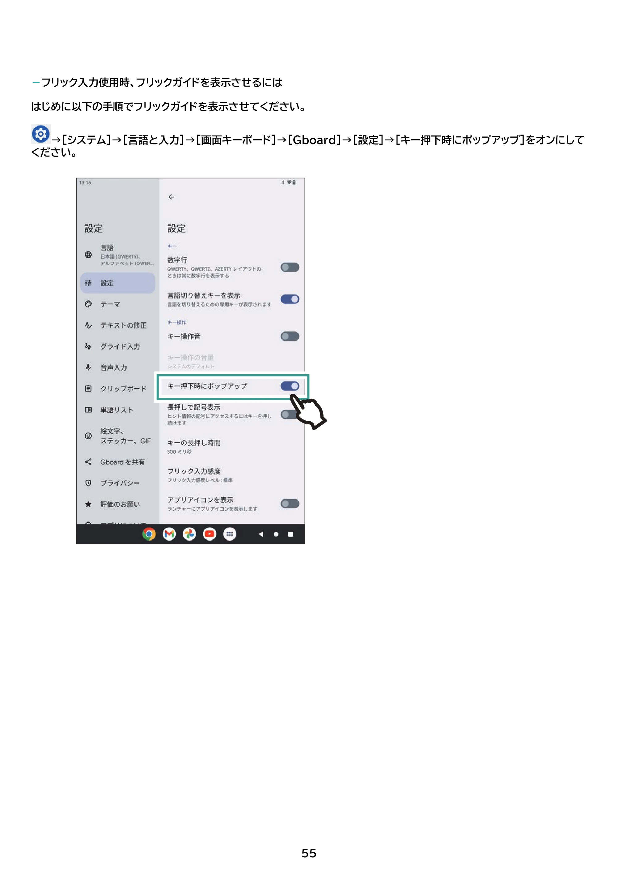Open Gboard を共有 entry
The height and width of the screenshot is (875, 618).
[122, 462]
